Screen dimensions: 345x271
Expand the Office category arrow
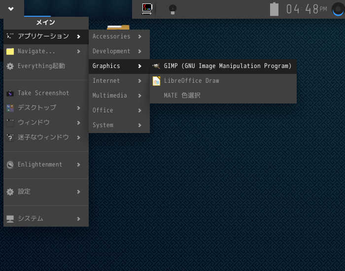[139, 110]
